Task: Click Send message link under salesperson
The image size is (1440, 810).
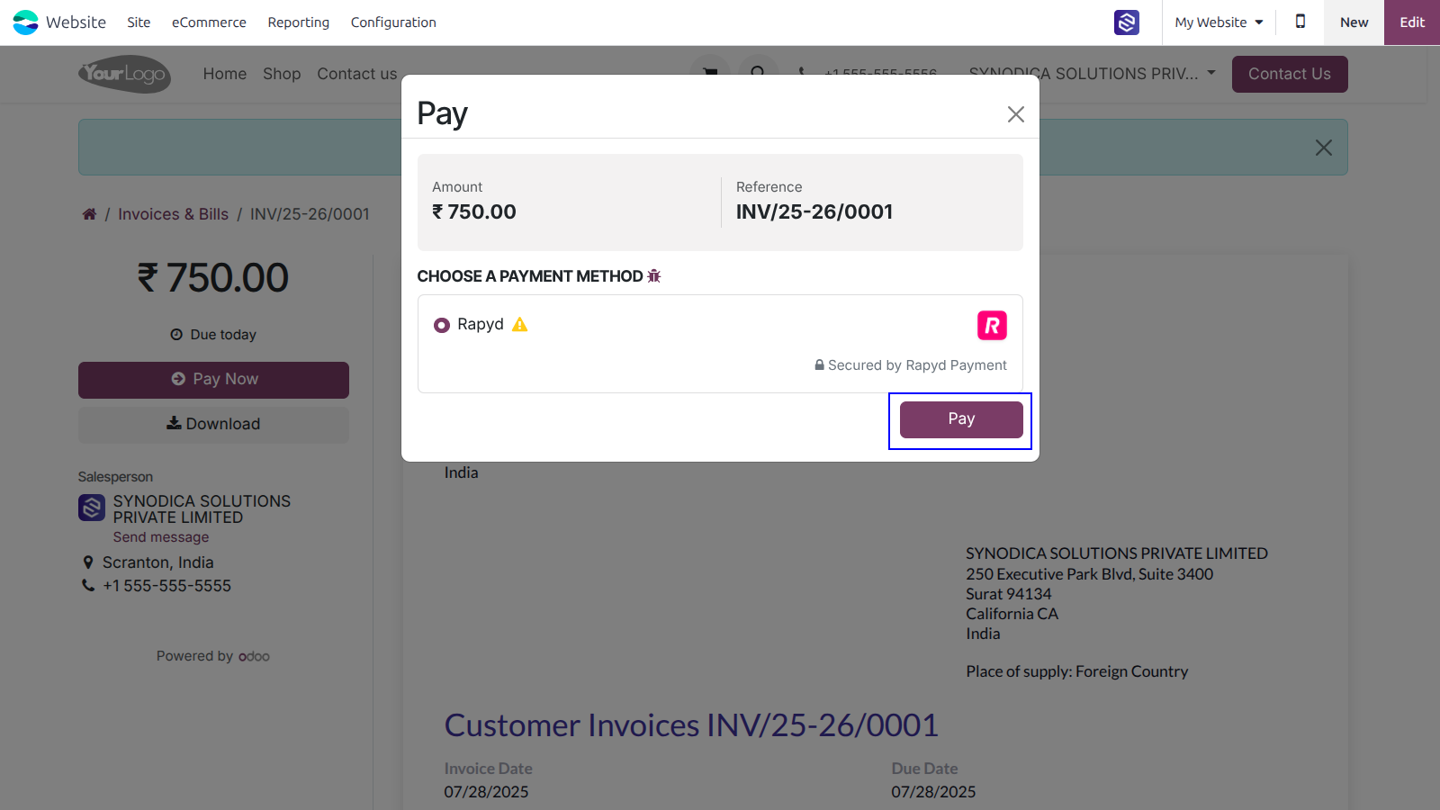Action: 161,537
